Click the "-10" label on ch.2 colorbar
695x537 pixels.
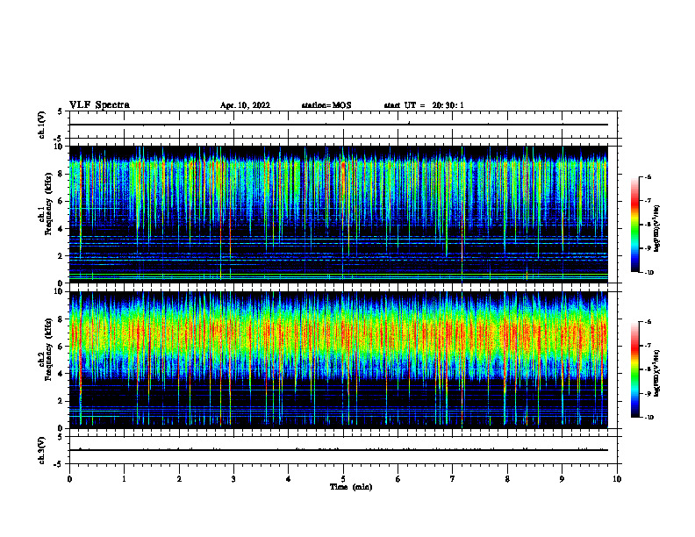tap(649, 418)
